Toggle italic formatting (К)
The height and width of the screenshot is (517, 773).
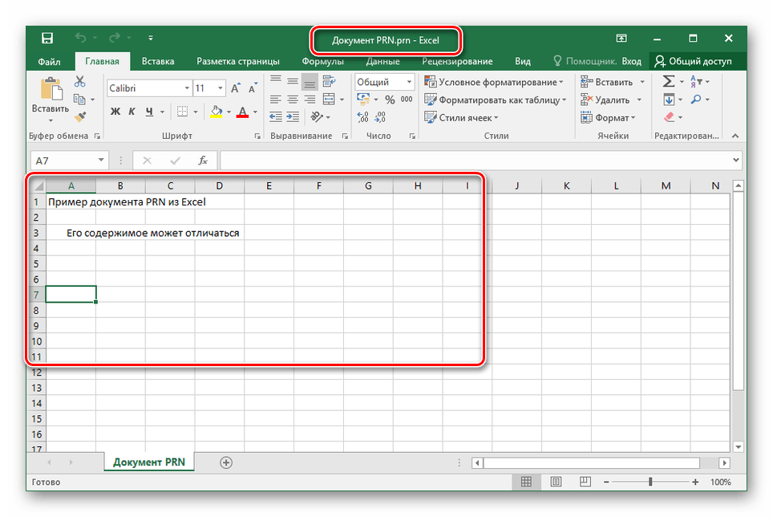pos(132,112)
